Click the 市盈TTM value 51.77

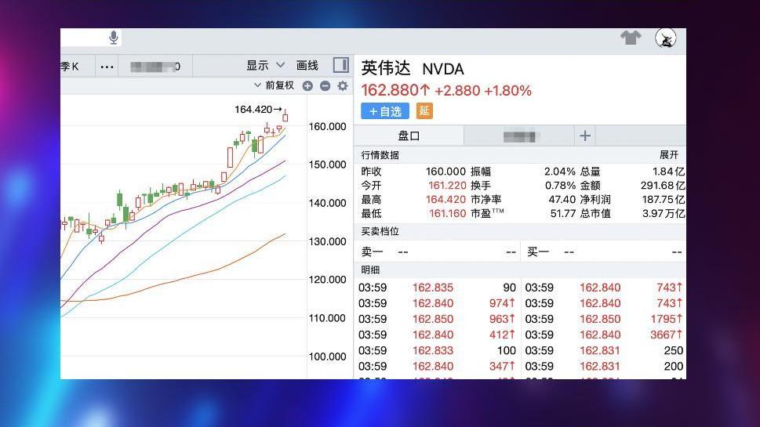562,213
